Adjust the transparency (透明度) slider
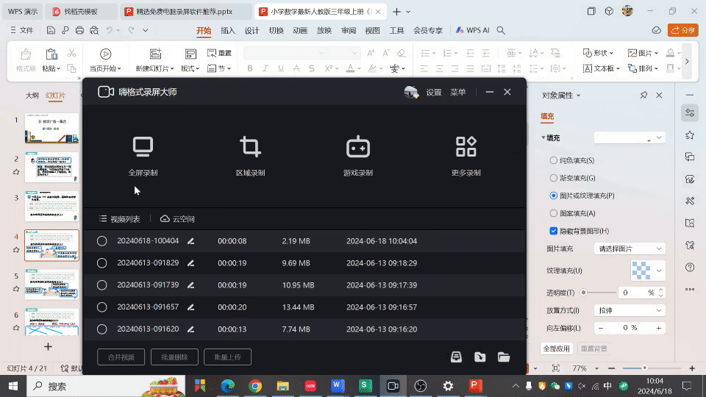 point(584,293)
